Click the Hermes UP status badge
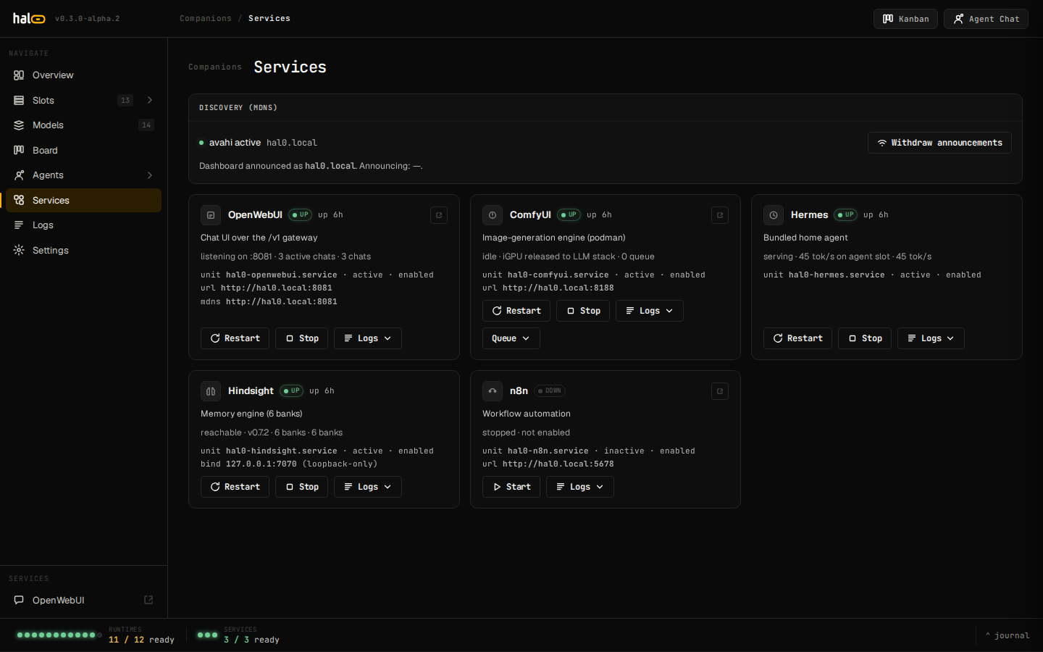1043x652 pixels. coord(846,215)
